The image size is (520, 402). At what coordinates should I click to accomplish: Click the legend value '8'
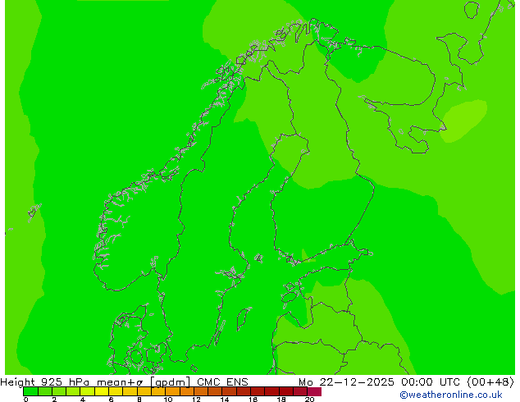click(x=139, y=400)
